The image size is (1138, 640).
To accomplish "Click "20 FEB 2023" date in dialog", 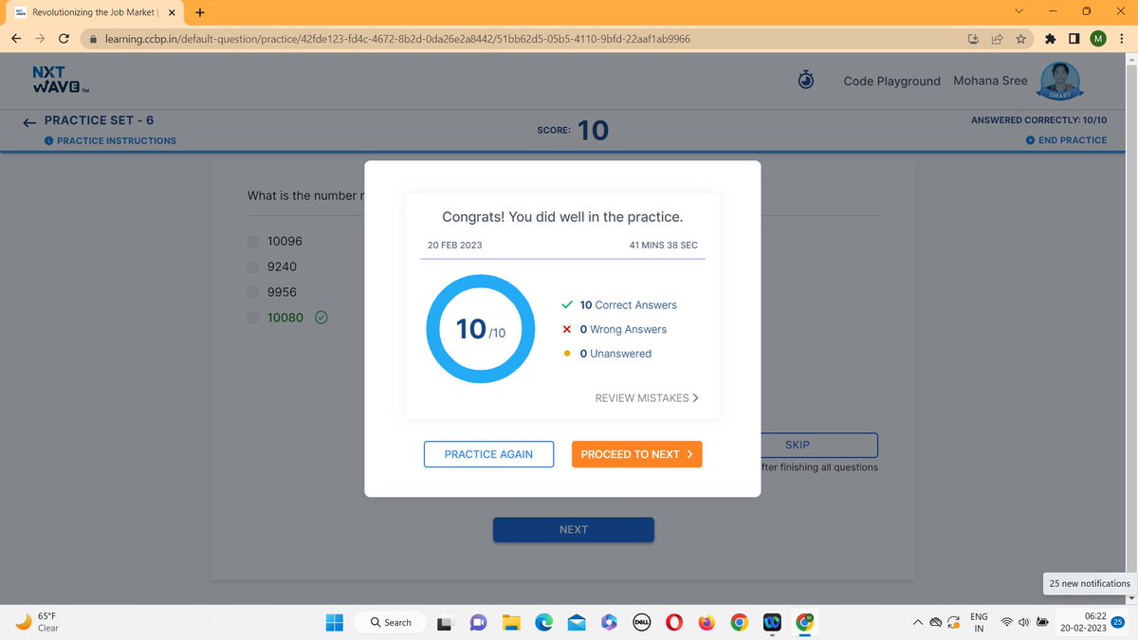I will point(455,245).
